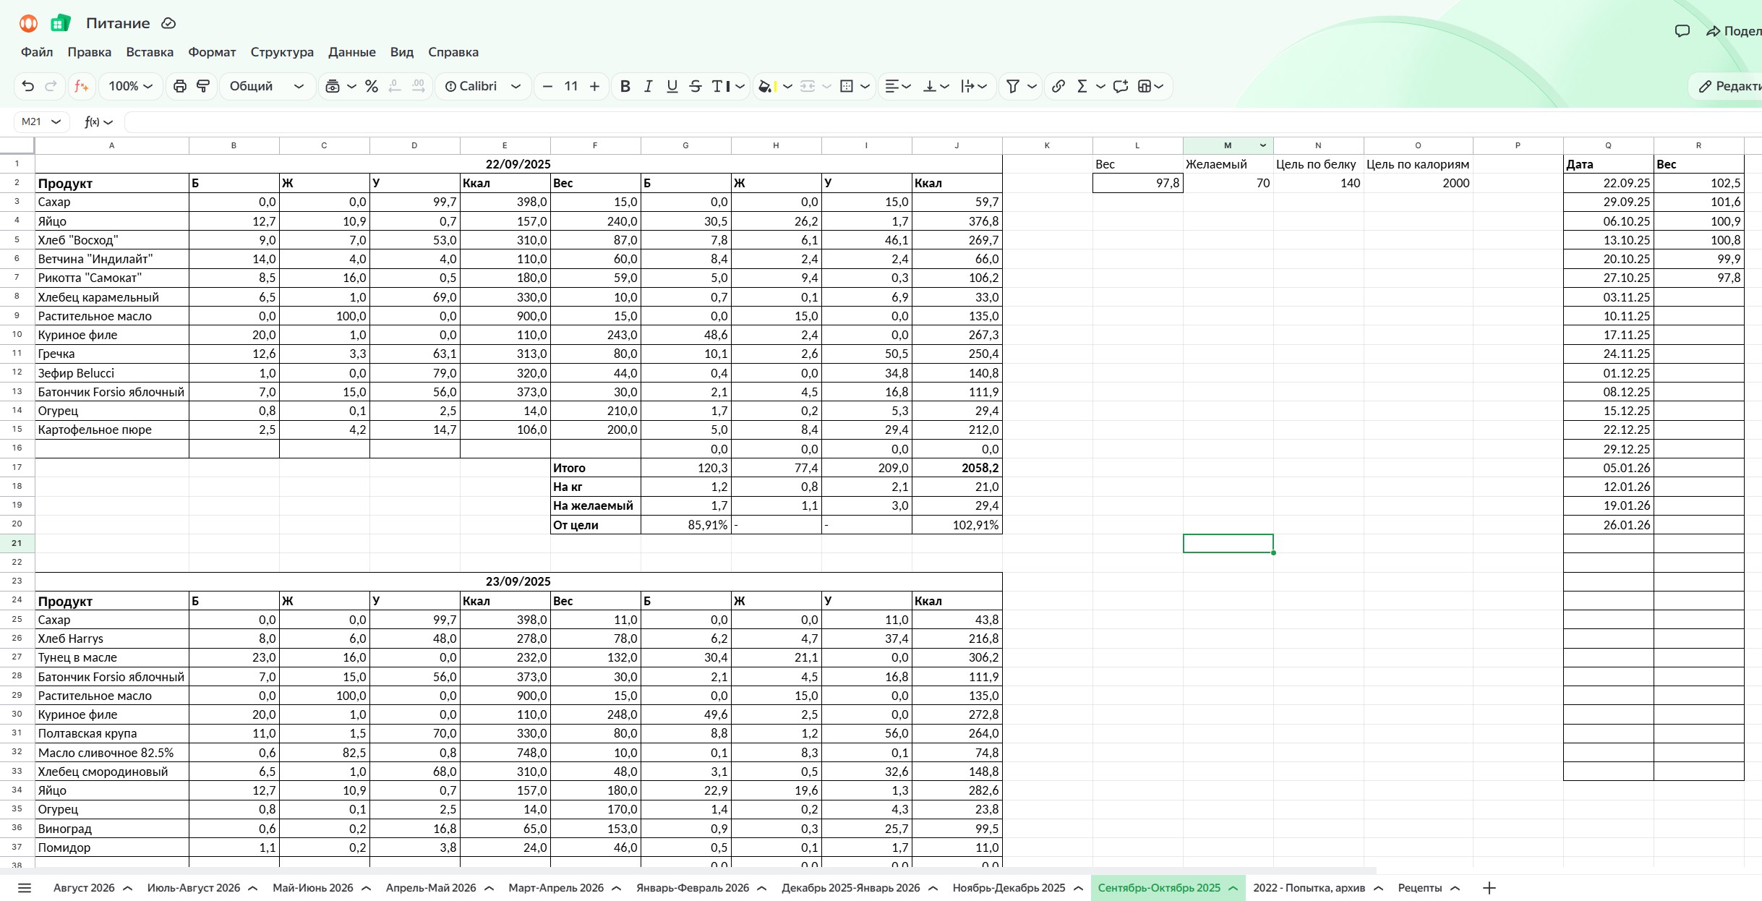The height and width of the screenshot is (901, 1762).
Task: Add a comment with the bubble-plus icon
Action: pyautogui.click(x=1121, y=86)
